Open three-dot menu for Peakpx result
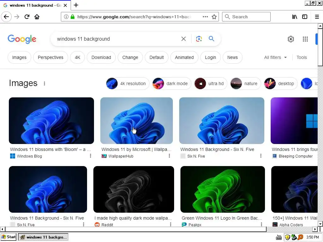The image size is (323, 242). pos(261,224)
